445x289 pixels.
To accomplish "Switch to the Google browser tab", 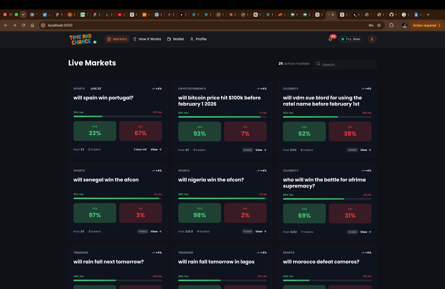I will coord(405,15).
